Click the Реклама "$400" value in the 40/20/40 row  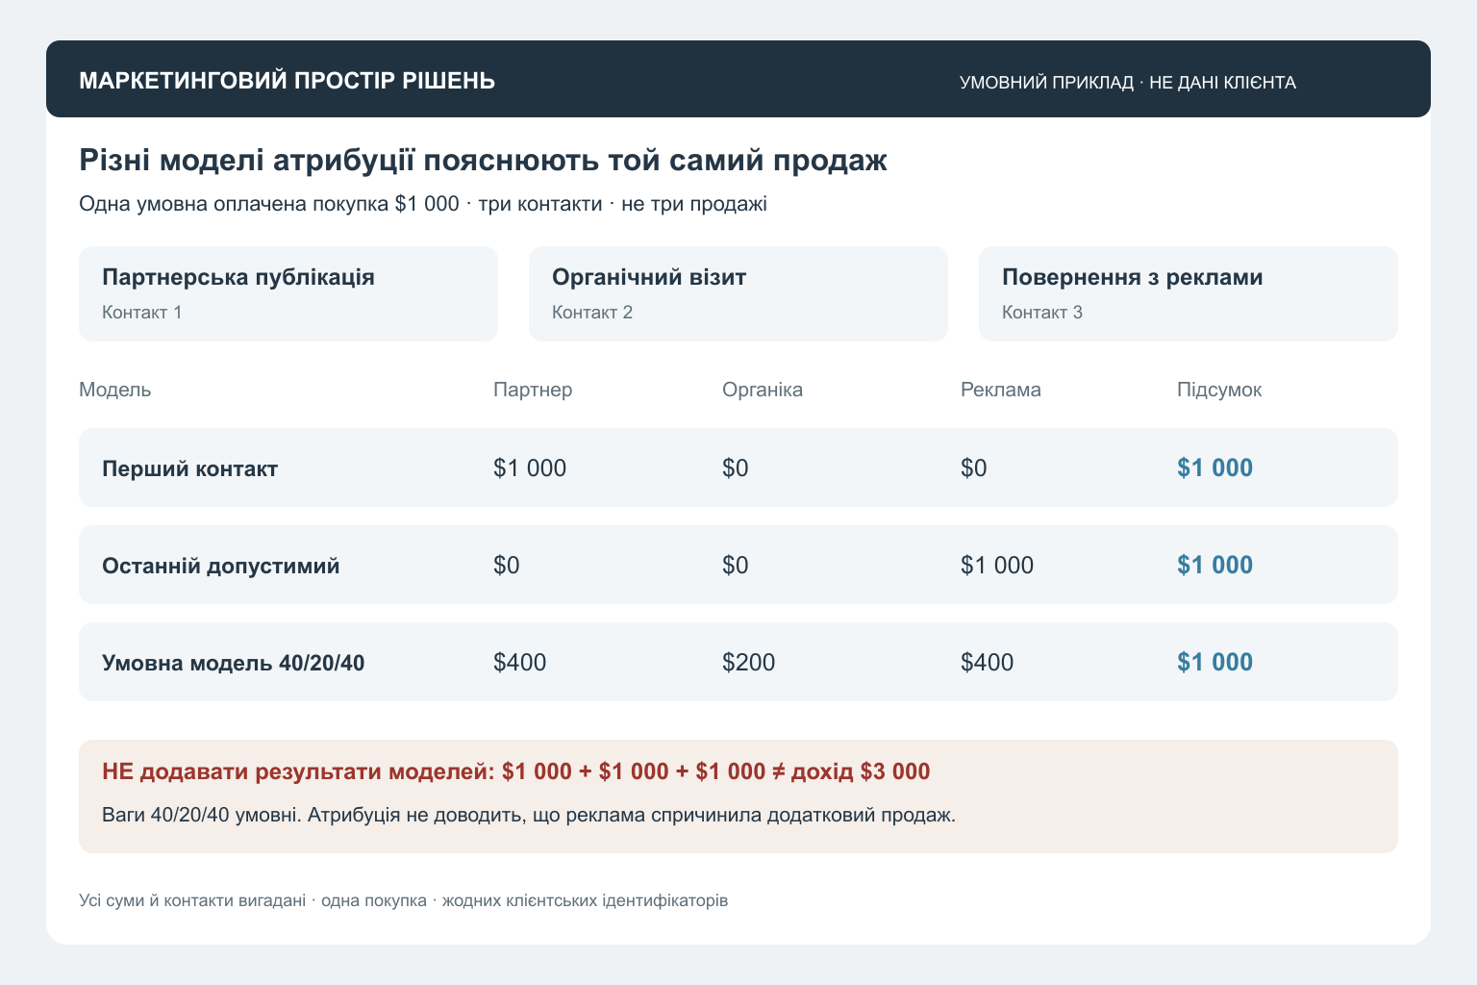pyautogui.click(x=988, y=663)
